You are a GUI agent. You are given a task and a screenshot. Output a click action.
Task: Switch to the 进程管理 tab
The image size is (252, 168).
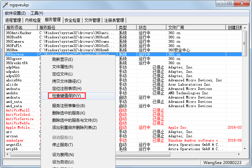coord(13,20)
